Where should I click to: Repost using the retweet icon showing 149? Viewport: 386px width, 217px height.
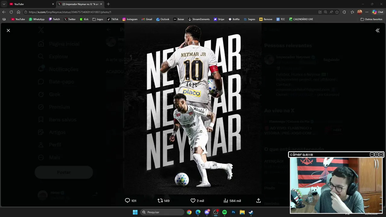pyautogui.click(x=163, y=201)
